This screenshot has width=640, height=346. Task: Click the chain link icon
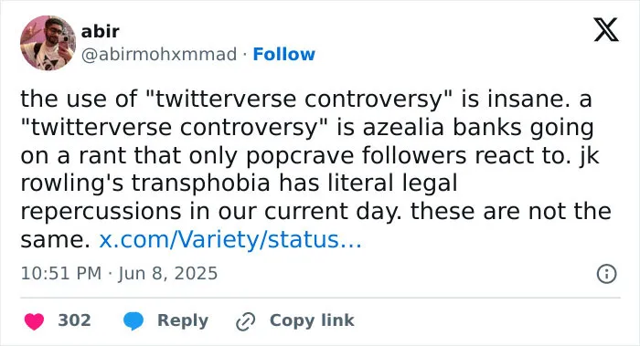tap(246, 321)
